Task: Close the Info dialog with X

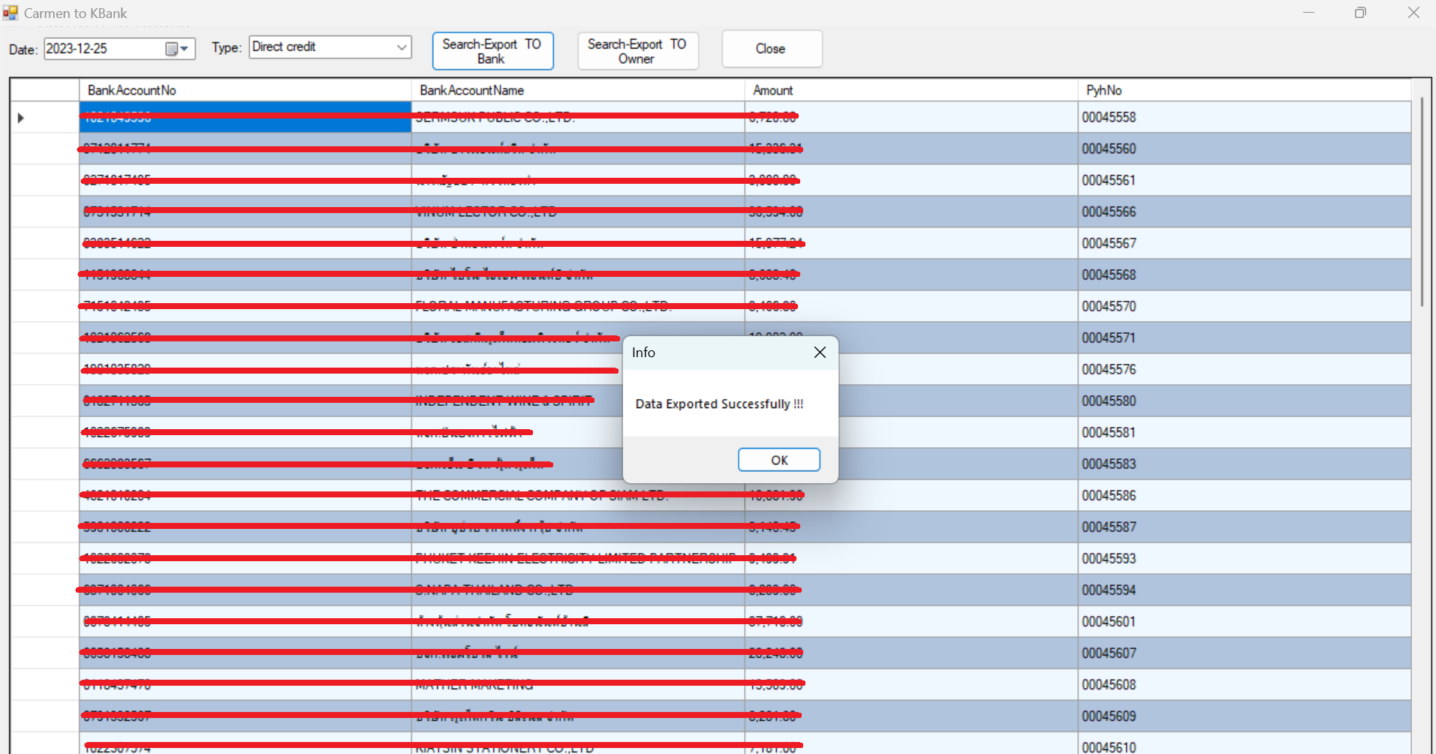Action: pos(820,353)
